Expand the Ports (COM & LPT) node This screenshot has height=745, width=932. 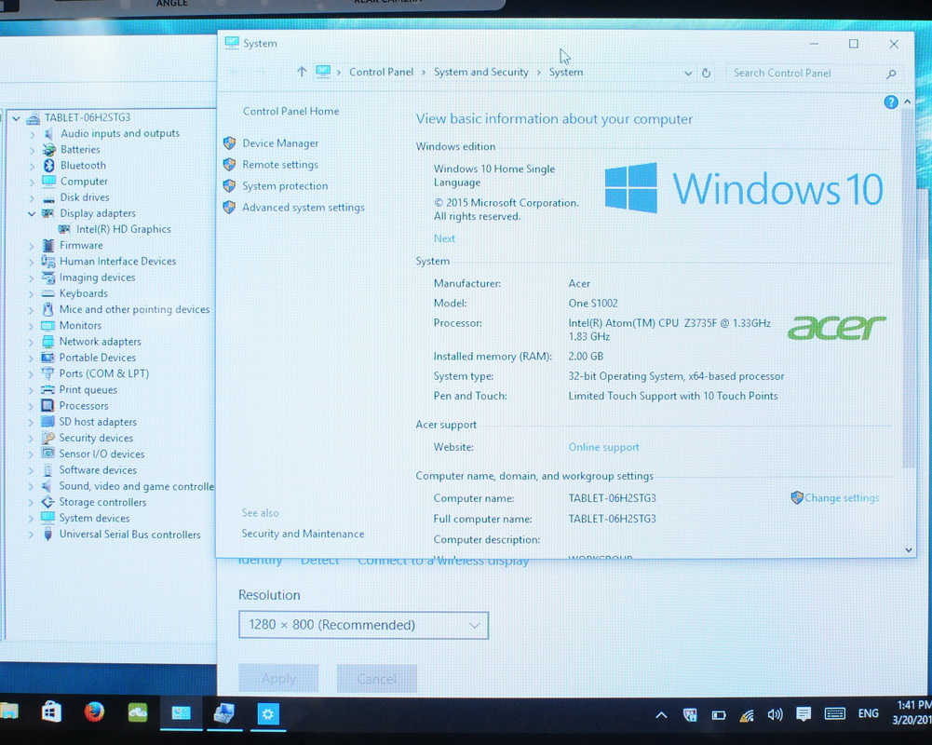pos(31,374)
